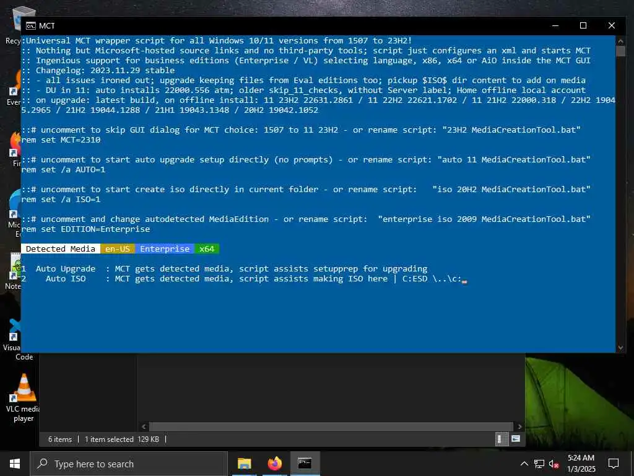634x476 pixels.
Task: Click the Notepad++ desktop shortcut
Action: point(13,270)
